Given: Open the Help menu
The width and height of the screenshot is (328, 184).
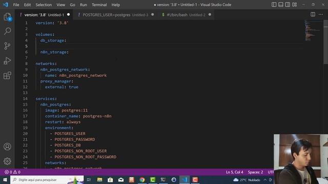Looking at the screenshot, I should 115,5.
